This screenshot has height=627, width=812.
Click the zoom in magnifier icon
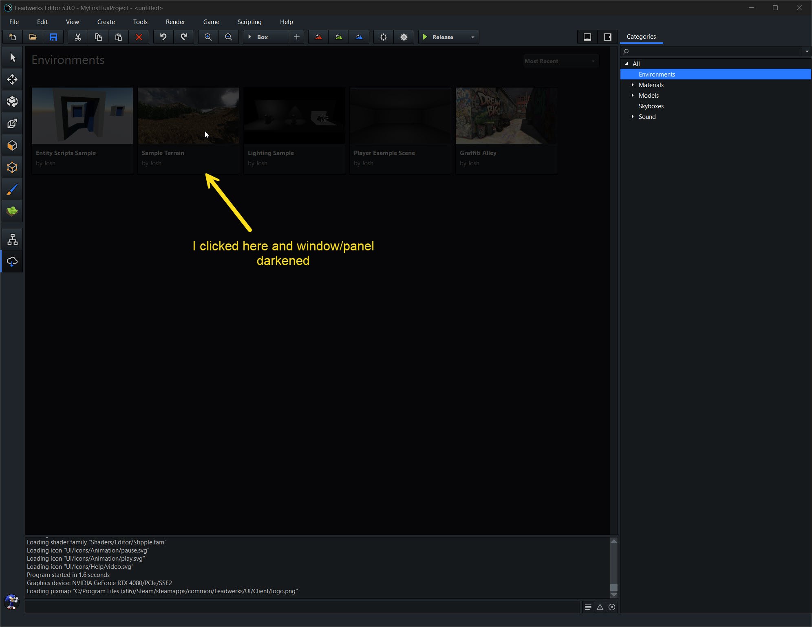point(208,37)
